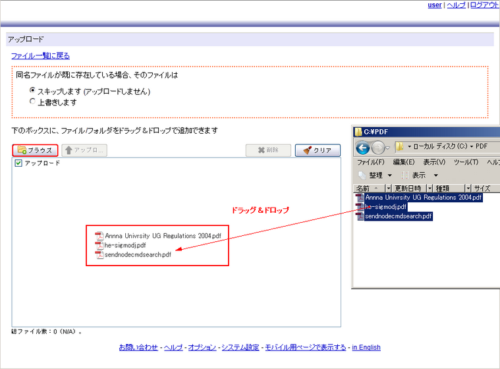Select スキップします radio option
The width and height of the screenshot is (500, 369).
click(x=32, y=91)
